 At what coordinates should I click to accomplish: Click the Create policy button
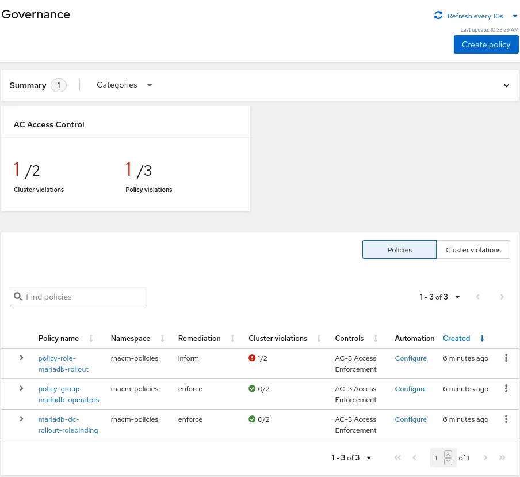click(486, 44)
